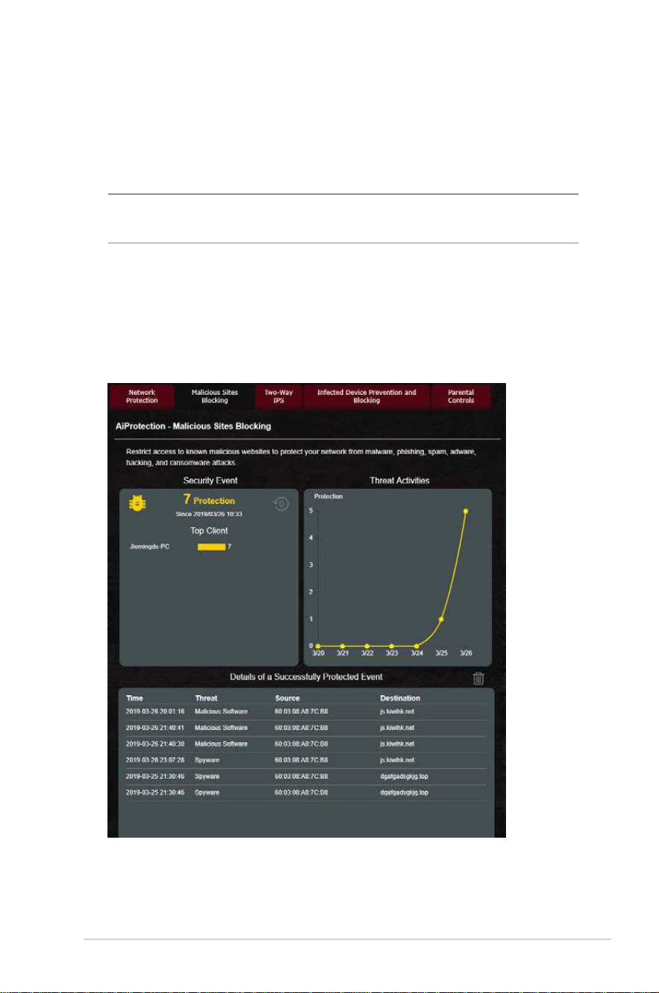Click the yellow bar for Jiemingde-PC
The height and width of the screenshot is (993, 659).
click(211, 547)
